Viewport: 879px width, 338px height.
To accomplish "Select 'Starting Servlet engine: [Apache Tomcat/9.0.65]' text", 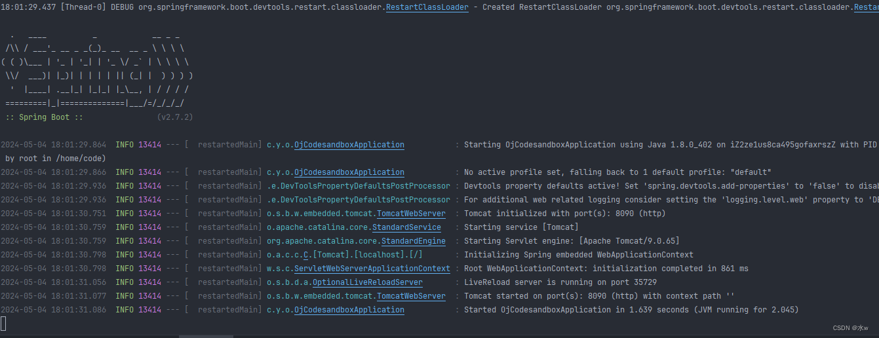I will 572,241.
